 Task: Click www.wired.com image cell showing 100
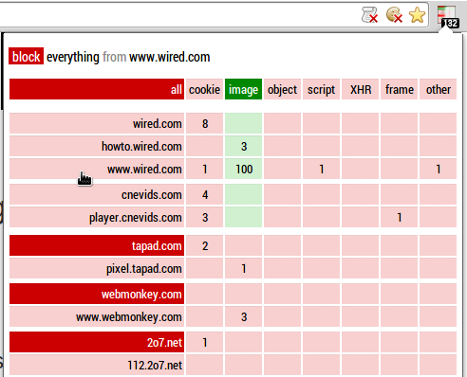click(x=243, y=169)
